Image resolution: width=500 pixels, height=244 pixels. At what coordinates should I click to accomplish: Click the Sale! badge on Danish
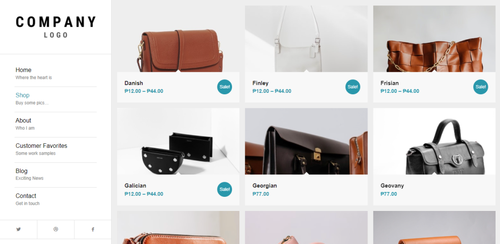click(224, 87)
